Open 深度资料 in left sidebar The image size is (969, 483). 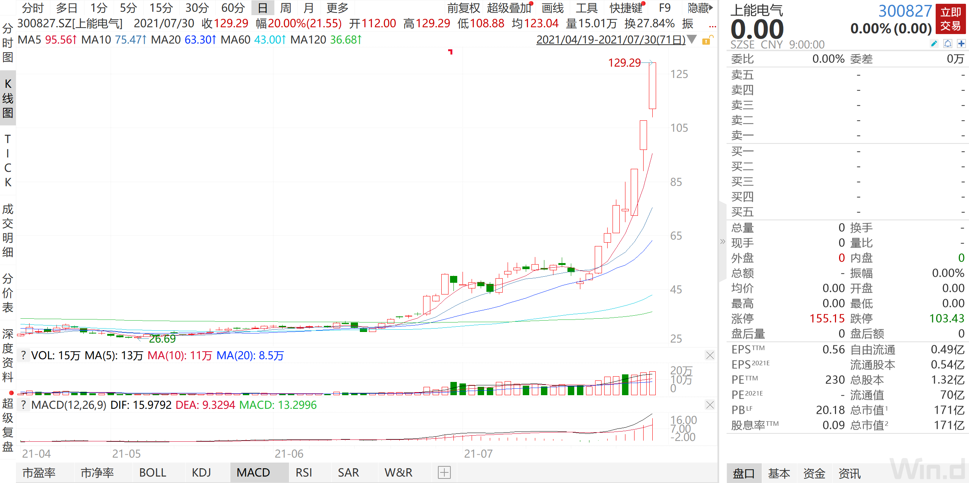click(8, 355)
